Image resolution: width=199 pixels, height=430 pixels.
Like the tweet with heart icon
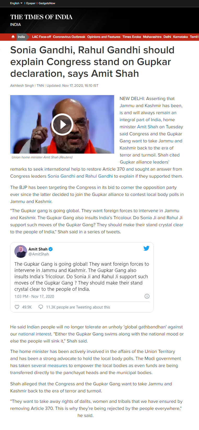17,307
